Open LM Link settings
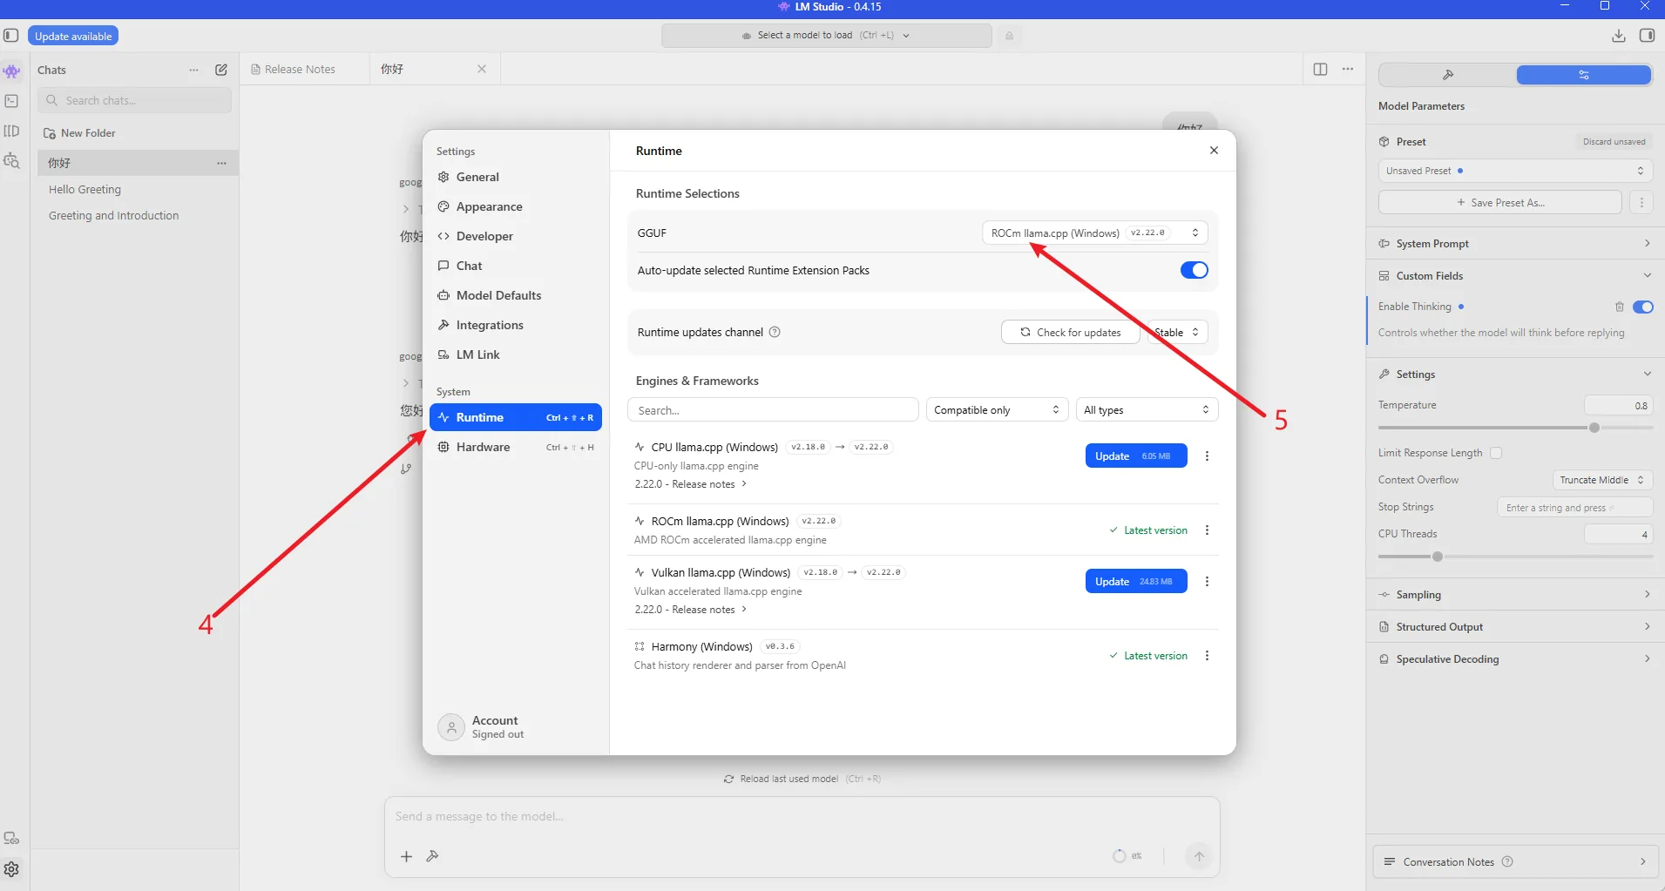This screenshot has width=1665, height=891. click(516, 354)
